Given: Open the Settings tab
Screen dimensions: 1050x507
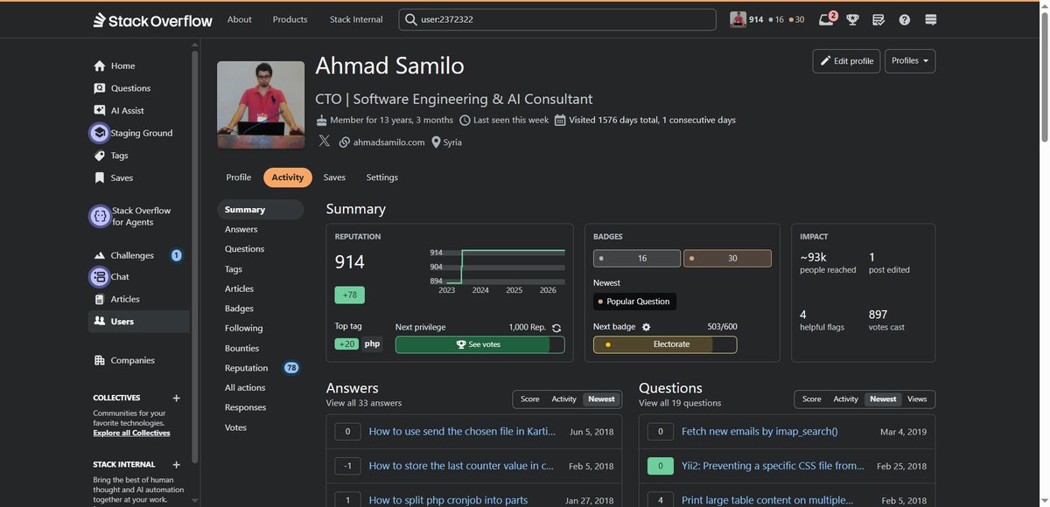Looking at the screenshot, I should tap(382, 177).
